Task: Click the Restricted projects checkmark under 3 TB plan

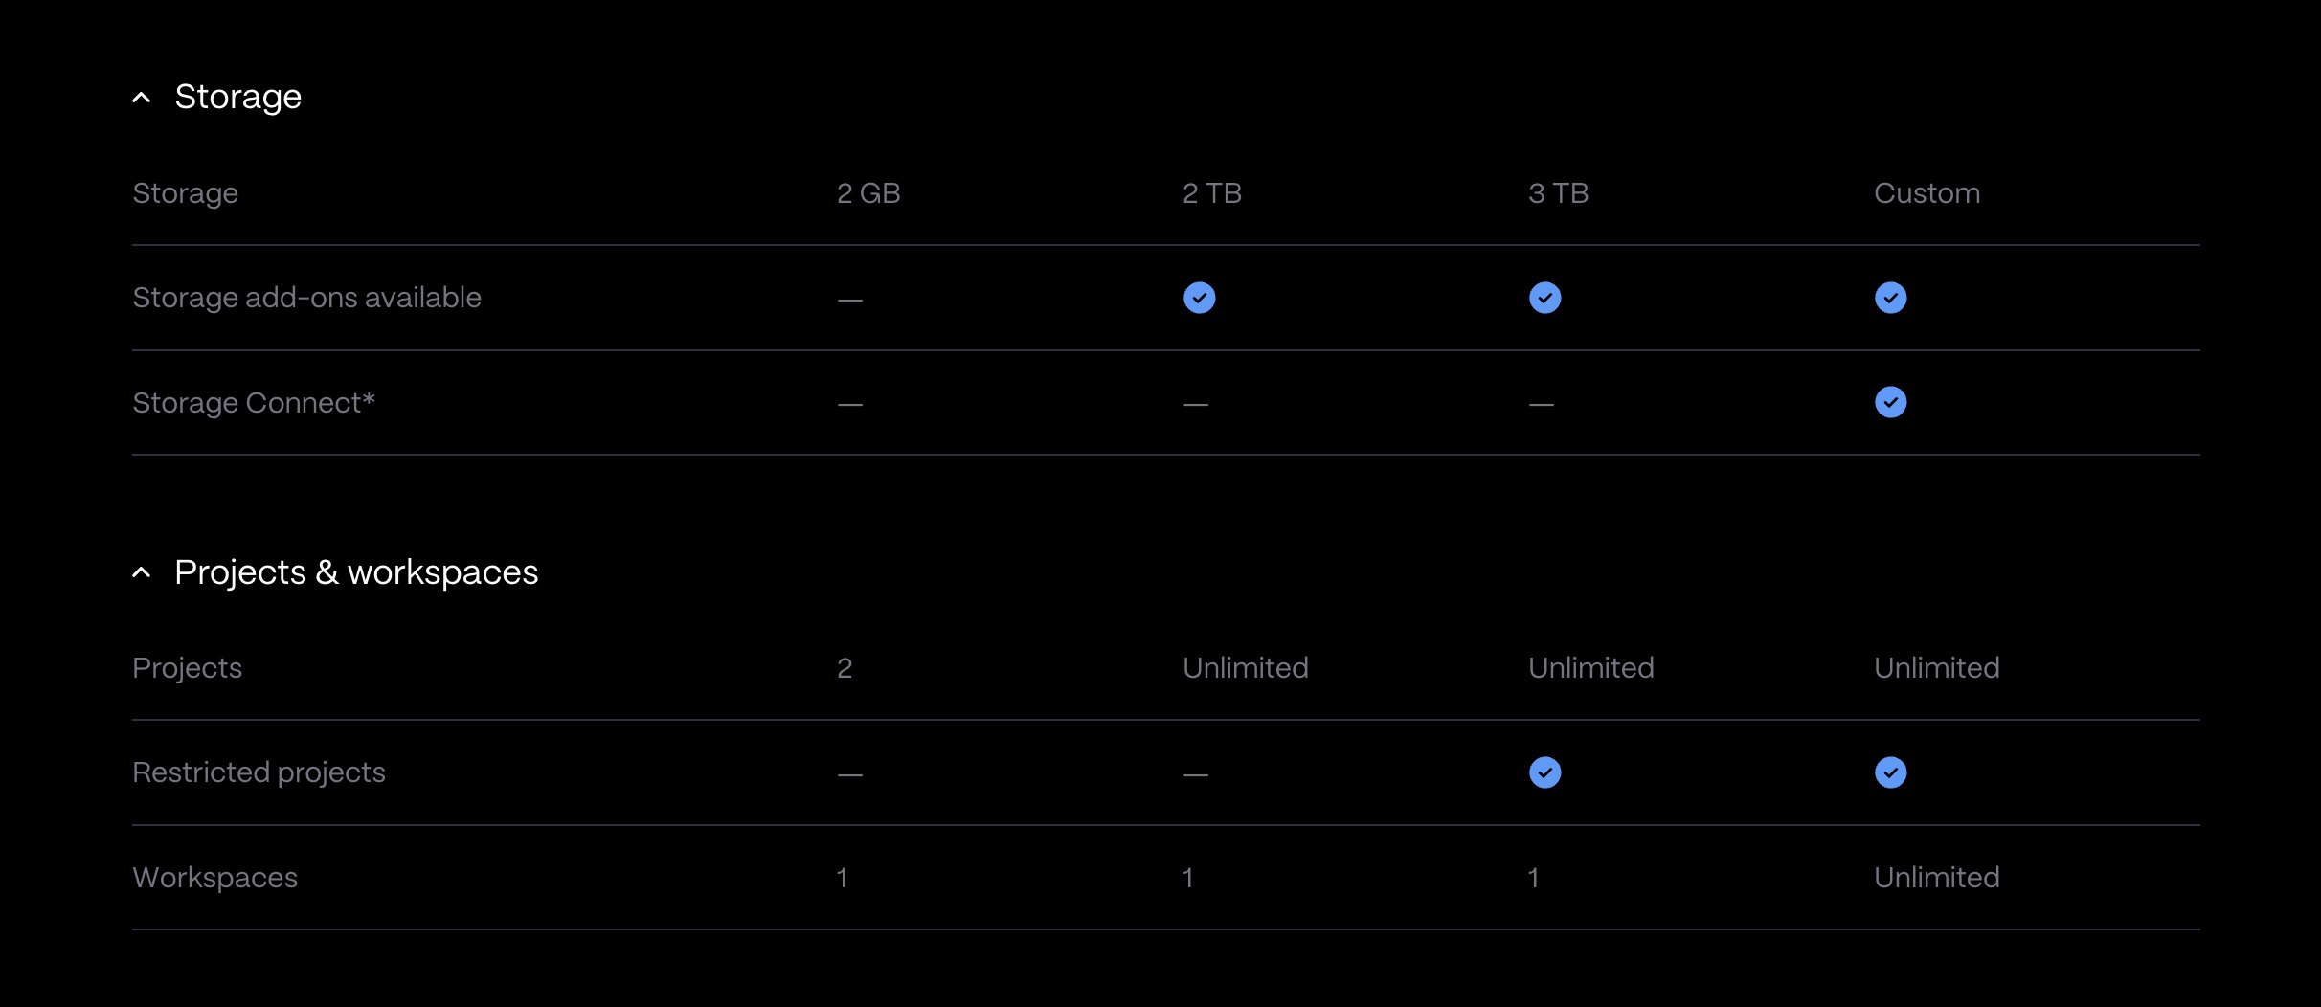Action: [x=1544, y=772]
